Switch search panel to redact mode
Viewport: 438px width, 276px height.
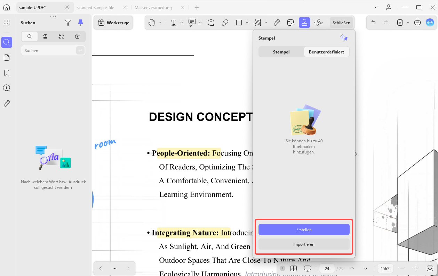tap(45, 36)
